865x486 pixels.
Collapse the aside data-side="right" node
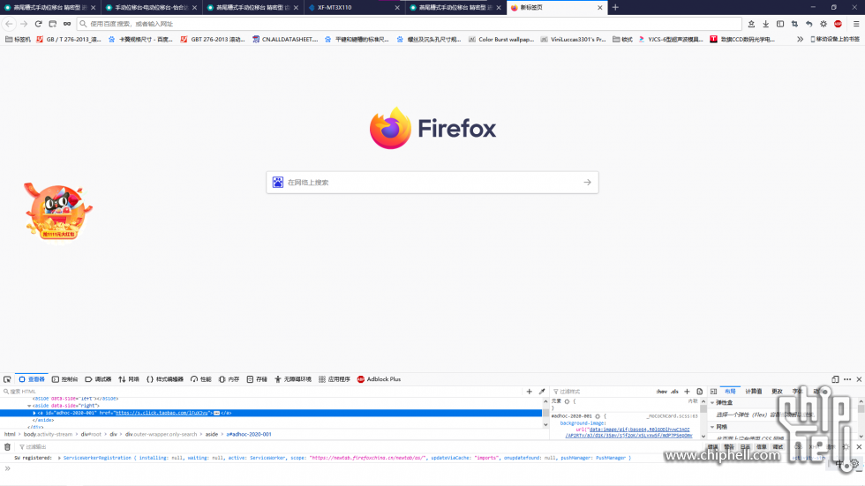29,406
